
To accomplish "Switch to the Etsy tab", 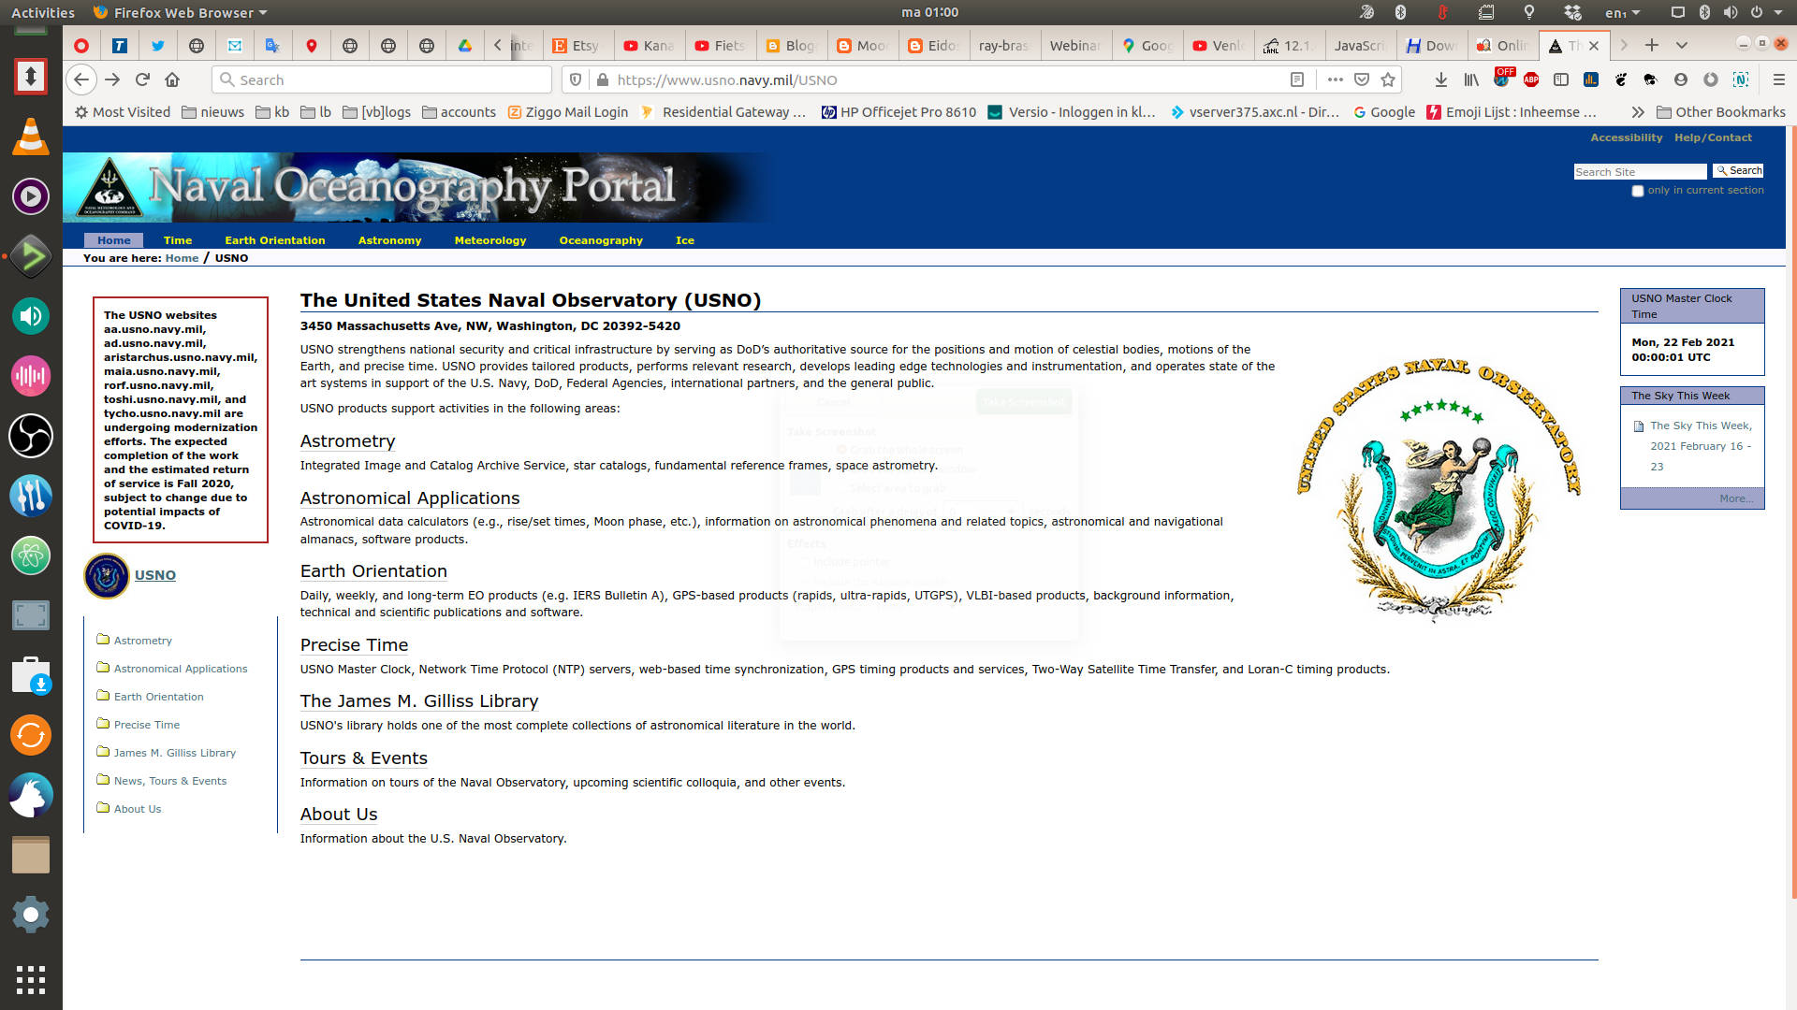I will coord(577,45).
